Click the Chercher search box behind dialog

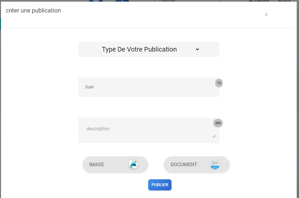pos(188,1)
